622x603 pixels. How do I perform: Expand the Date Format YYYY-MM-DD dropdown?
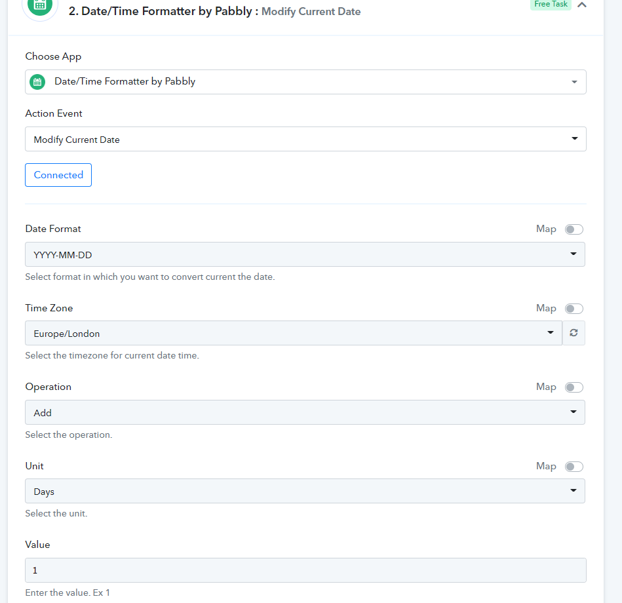pyautogui.click(x=305, y=254)
